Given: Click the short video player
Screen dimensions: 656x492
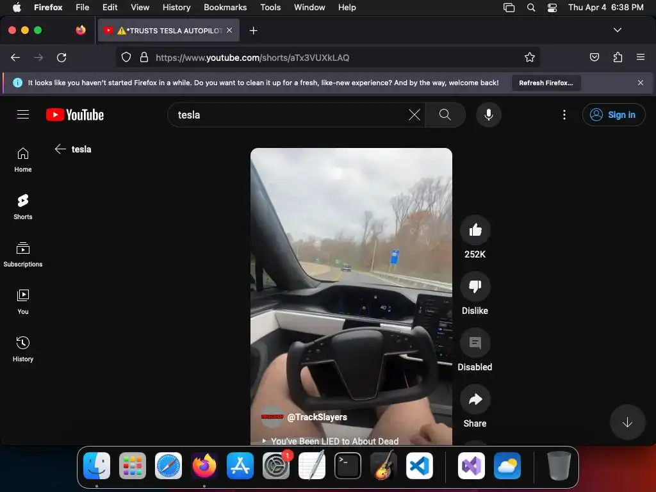Looking at the screenshot, I should (x=351, y=296).
